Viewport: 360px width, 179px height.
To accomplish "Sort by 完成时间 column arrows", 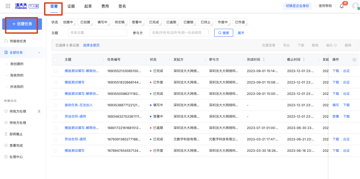I will coord(264,59).
